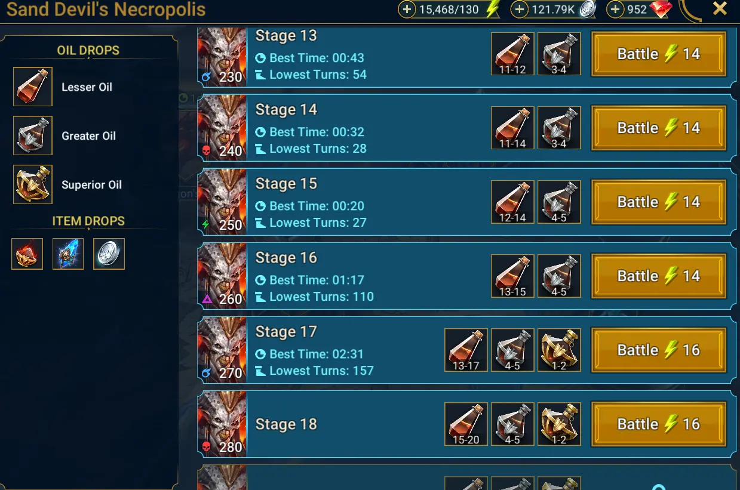Start the Stage 13 battle
740x490 pixels.
coord(659,54)
